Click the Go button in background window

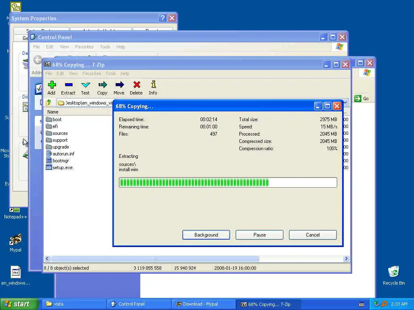tap(361, 98)
